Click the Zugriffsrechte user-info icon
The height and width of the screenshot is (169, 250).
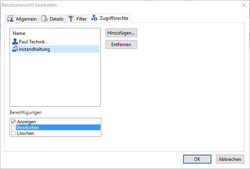click(x=94, y=18)
